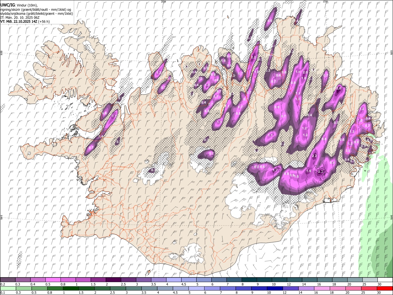Click the 'VT: Mið. 22.10.2025 14Z' valid time
Image resolution: width=393 pixels, height=295 pixels.
coord(19,22)
